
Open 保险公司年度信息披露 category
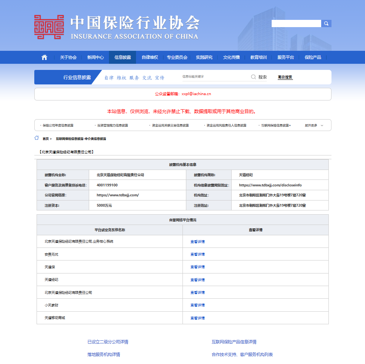pyautogui.click(x=58, y=126)
